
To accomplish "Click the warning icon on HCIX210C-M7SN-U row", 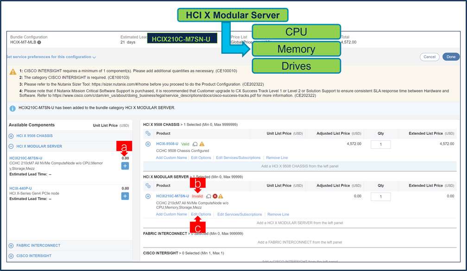I will [x=221, y=196].
